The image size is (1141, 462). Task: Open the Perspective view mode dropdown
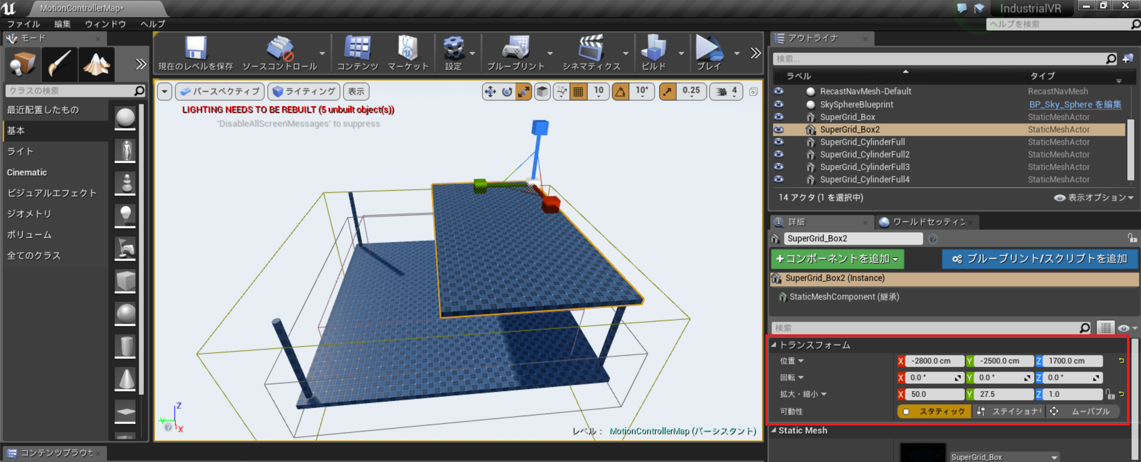click(219, 92)
